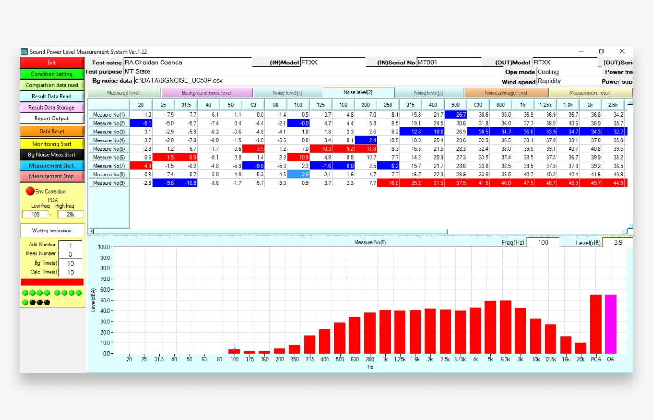This screenshot has width=654, height=420.
Task: Start monitoring with Monitoring Start button
Action: 51,144
